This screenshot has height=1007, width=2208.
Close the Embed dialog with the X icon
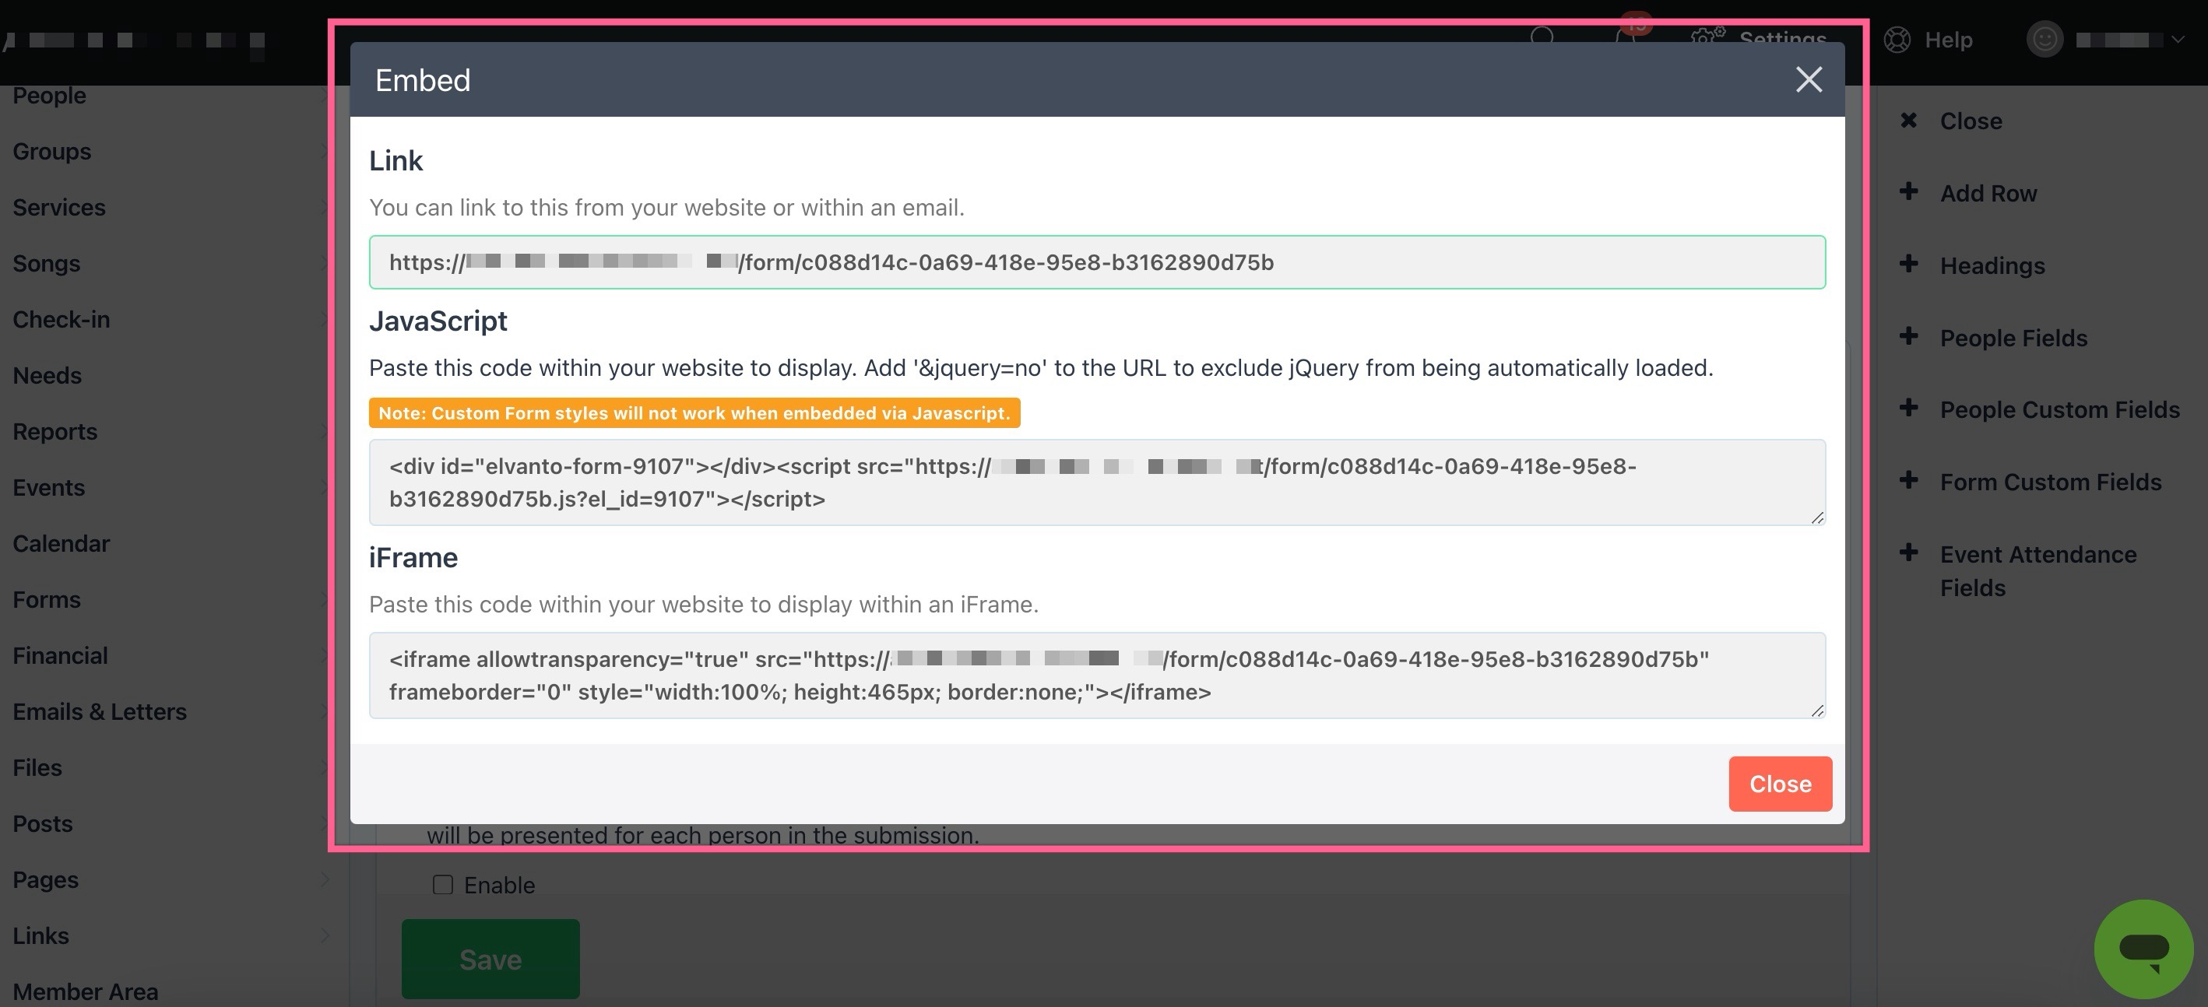point(1809,79)
